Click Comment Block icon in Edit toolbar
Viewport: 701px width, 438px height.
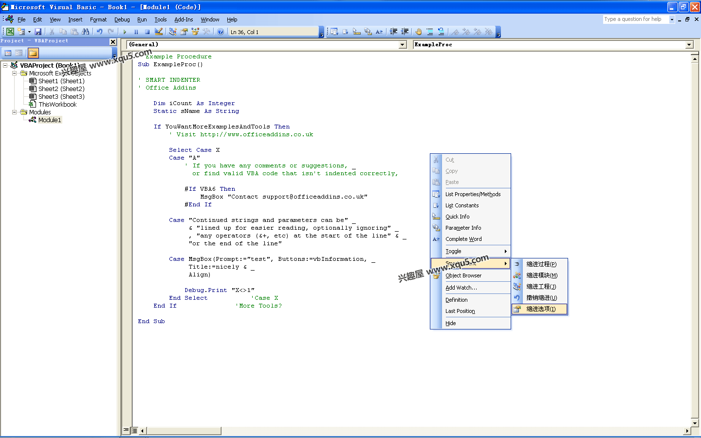(x=430, y=32)
